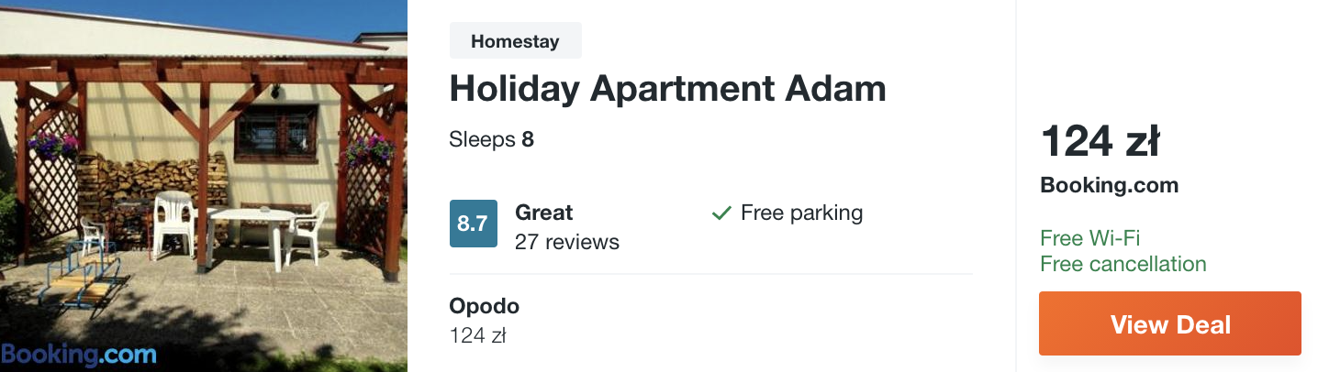Click the Free cancellation text
This screenshot has height=372, width=1318.
tap(1123, 264)
